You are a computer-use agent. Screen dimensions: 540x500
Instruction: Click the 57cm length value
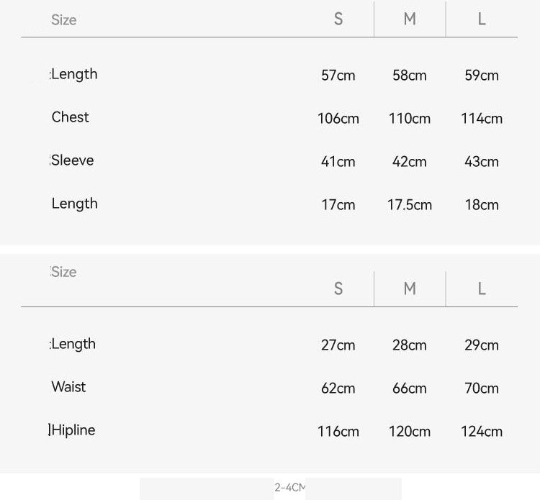[338, 76]
